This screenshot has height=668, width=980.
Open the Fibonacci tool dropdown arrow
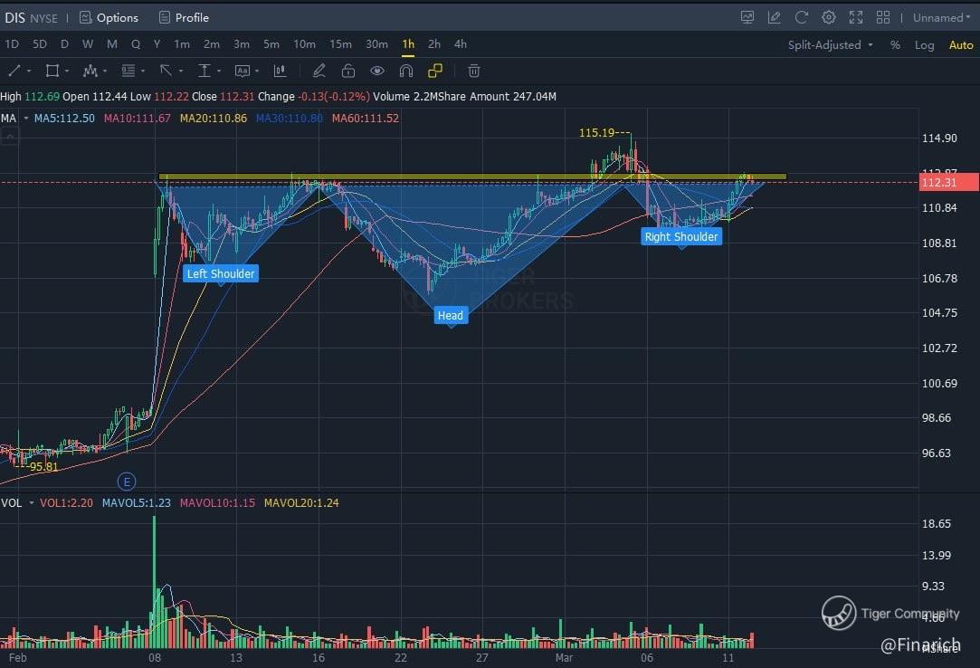click(x=143, y=72)
